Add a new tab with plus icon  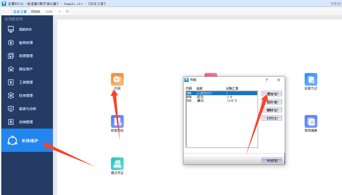coord(67,11)
